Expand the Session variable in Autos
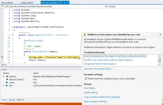163x105 pixels. (4, 76)
